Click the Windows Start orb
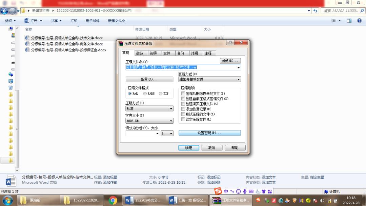 pos(8,200)
